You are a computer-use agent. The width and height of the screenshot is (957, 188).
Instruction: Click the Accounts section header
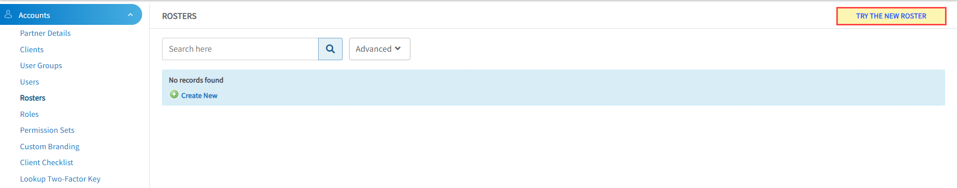click(71, 14)
